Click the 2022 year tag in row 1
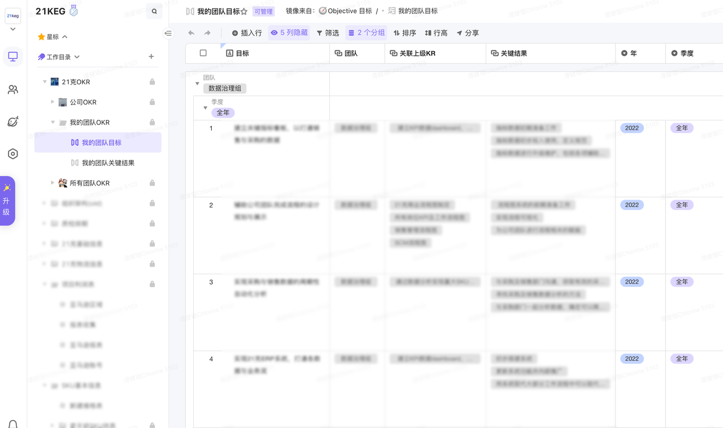This screenshot has width=723, height=428. [x=631, y=128]
